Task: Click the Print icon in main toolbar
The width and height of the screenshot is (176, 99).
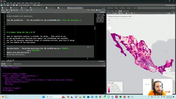Action: pos(16,5)
